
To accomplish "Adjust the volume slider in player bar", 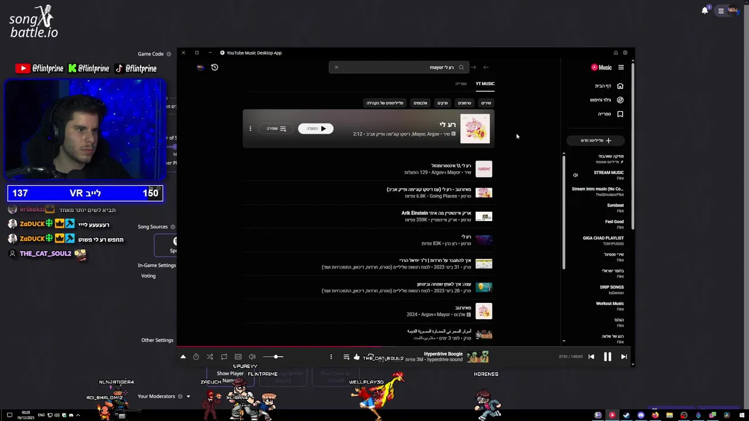I will coord(273,357).
